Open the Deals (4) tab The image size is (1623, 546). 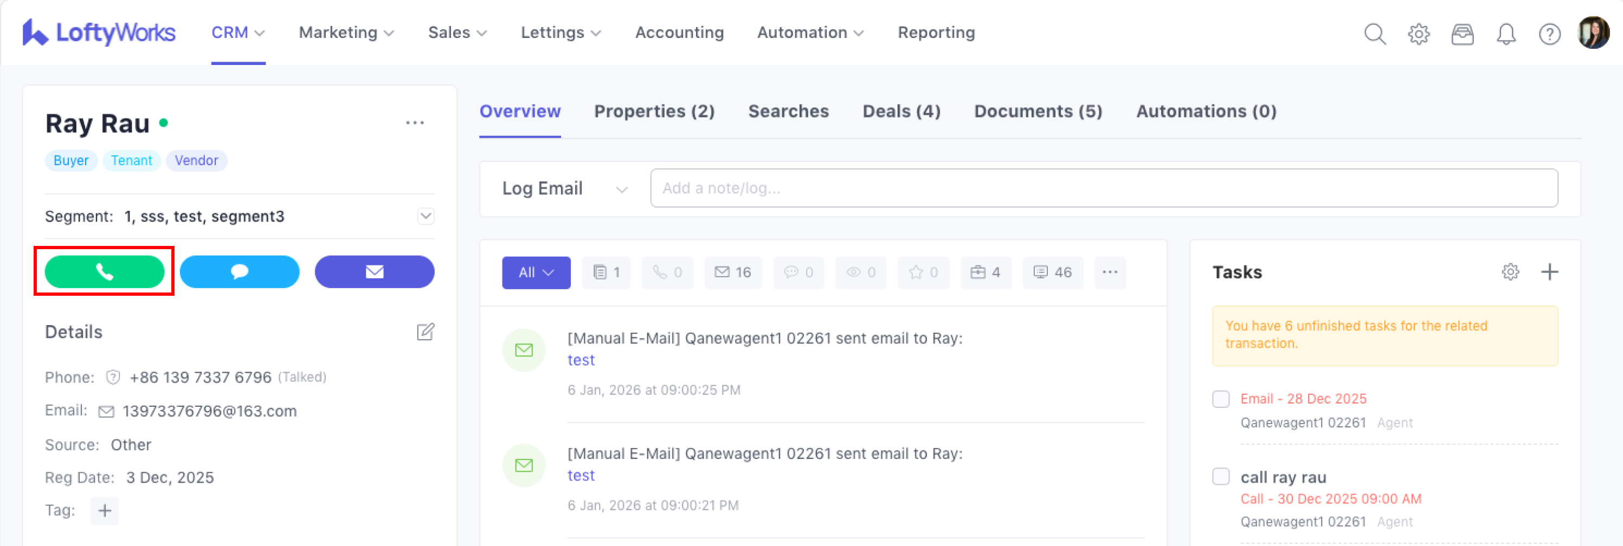pyautogui.click(x=901, y=112)
